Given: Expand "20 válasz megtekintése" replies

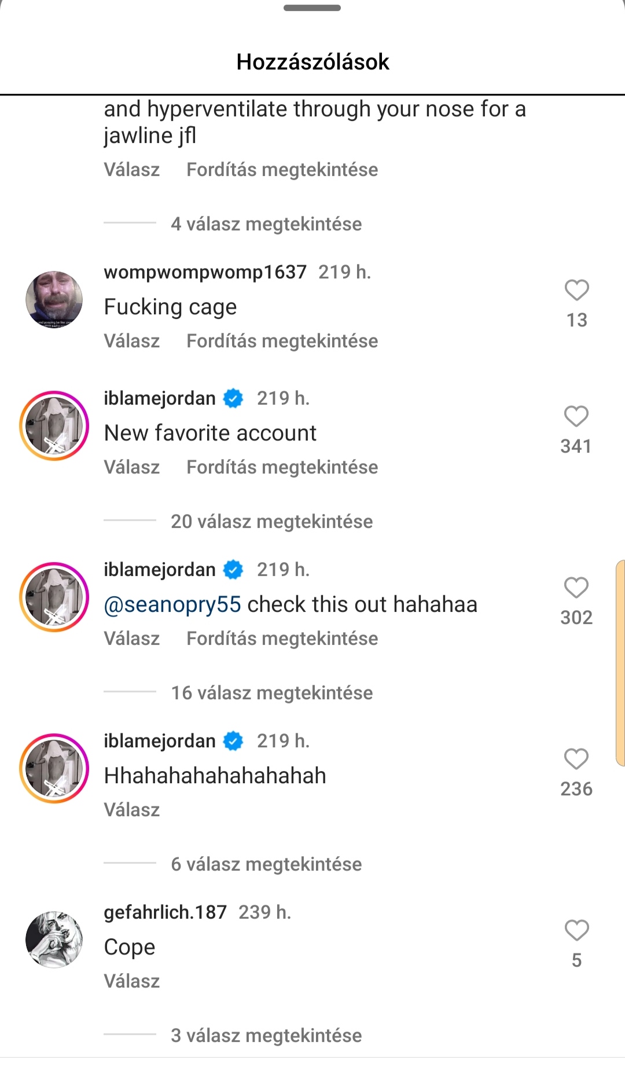Looking at the screenshot, I should (x=272, y=522).
